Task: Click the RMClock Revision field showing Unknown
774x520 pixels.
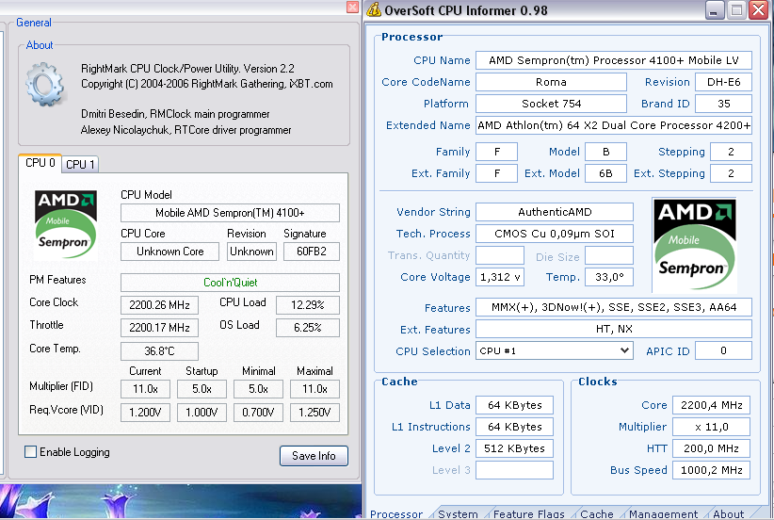Action: [x=251, y=252]
